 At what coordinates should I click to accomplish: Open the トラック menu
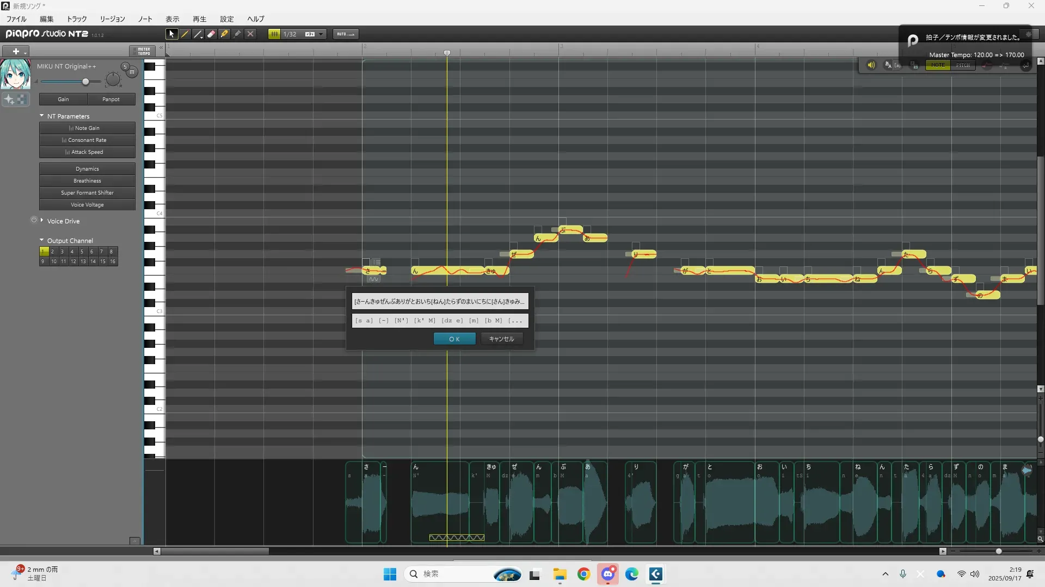[76, 19]
